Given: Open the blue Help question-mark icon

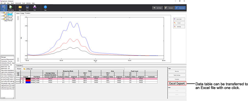Looking at the screenshot, I should [45, 7].
